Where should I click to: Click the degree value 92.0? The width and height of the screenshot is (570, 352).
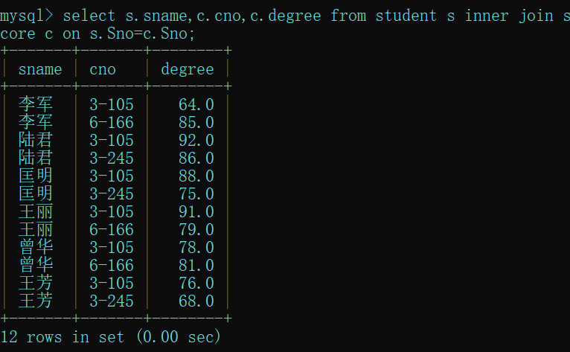[196, 140]
